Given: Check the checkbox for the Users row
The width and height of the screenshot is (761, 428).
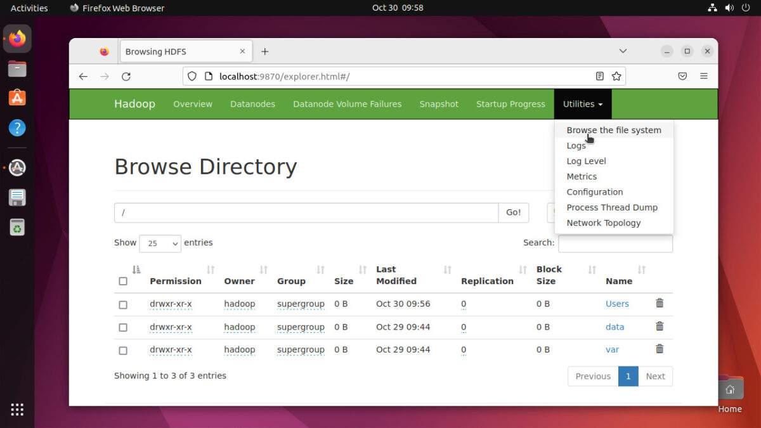Looking at the screenshot, I should [x=123, y=304].
